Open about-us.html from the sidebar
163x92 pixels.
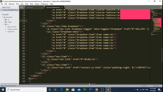(x=12, y=27)
